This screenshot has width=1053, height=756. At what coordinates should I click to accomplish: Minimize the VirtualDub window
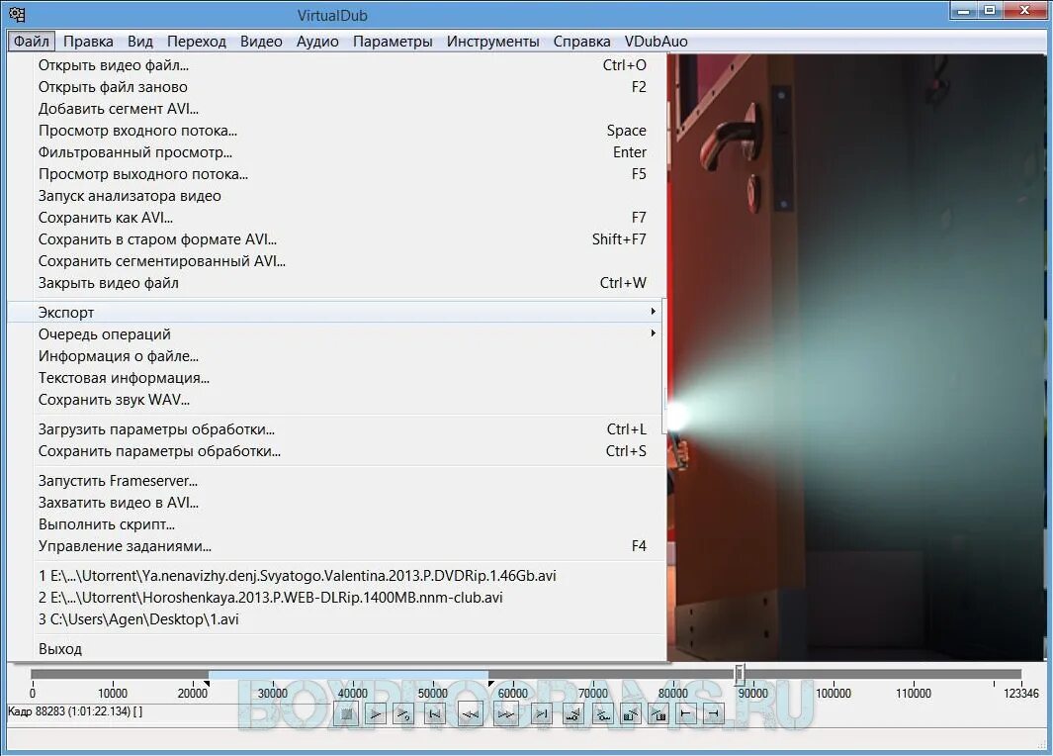coord(964,10)
